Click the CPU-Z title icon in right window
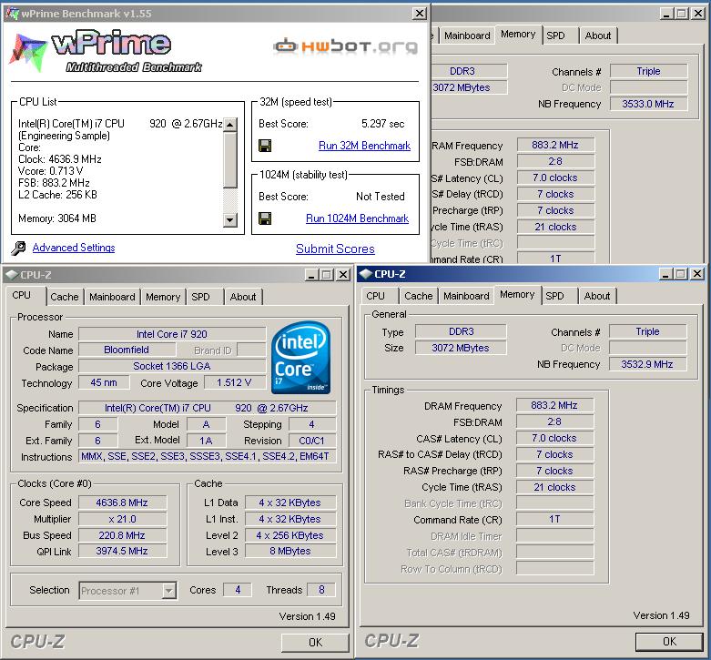This screenshot has width=711, height=660. (365, 274)
